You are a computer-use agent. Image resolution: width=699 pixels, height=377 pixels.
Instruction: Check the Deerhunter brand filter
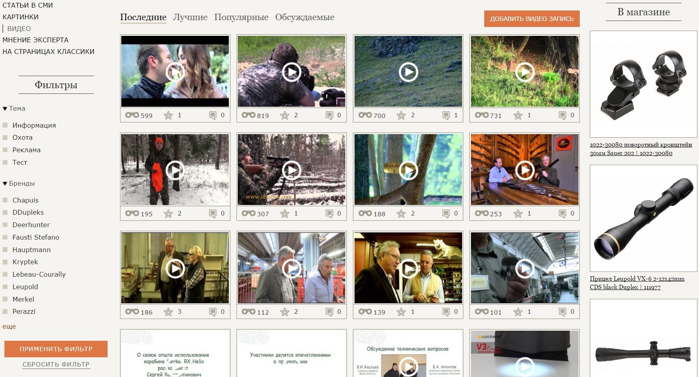pyautogui.click(x=5, y=225)
